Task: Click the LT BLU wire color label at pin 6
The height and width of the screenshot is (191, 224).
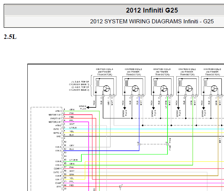Action: pos(73,128)
